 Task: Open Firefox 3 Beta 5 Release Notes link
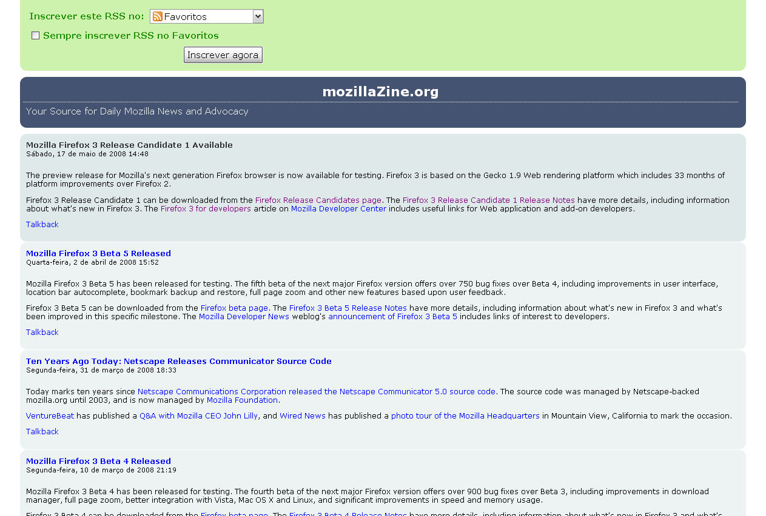coord(348,308)
